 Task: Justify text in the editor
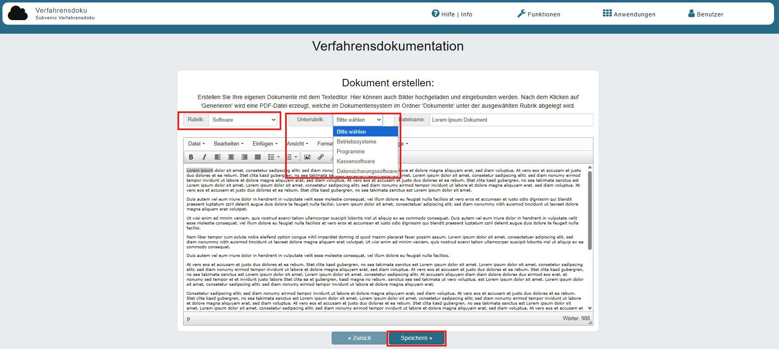click(258, 157)
